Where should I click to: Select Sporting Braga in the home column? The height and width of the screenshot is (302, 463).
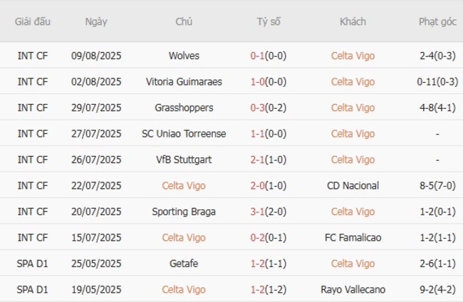(x=184, y=212)
